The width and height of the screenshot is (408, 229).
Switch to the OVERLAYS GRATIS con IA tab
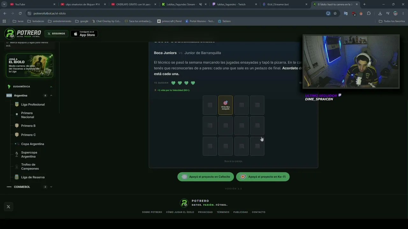tap(134, 4)
